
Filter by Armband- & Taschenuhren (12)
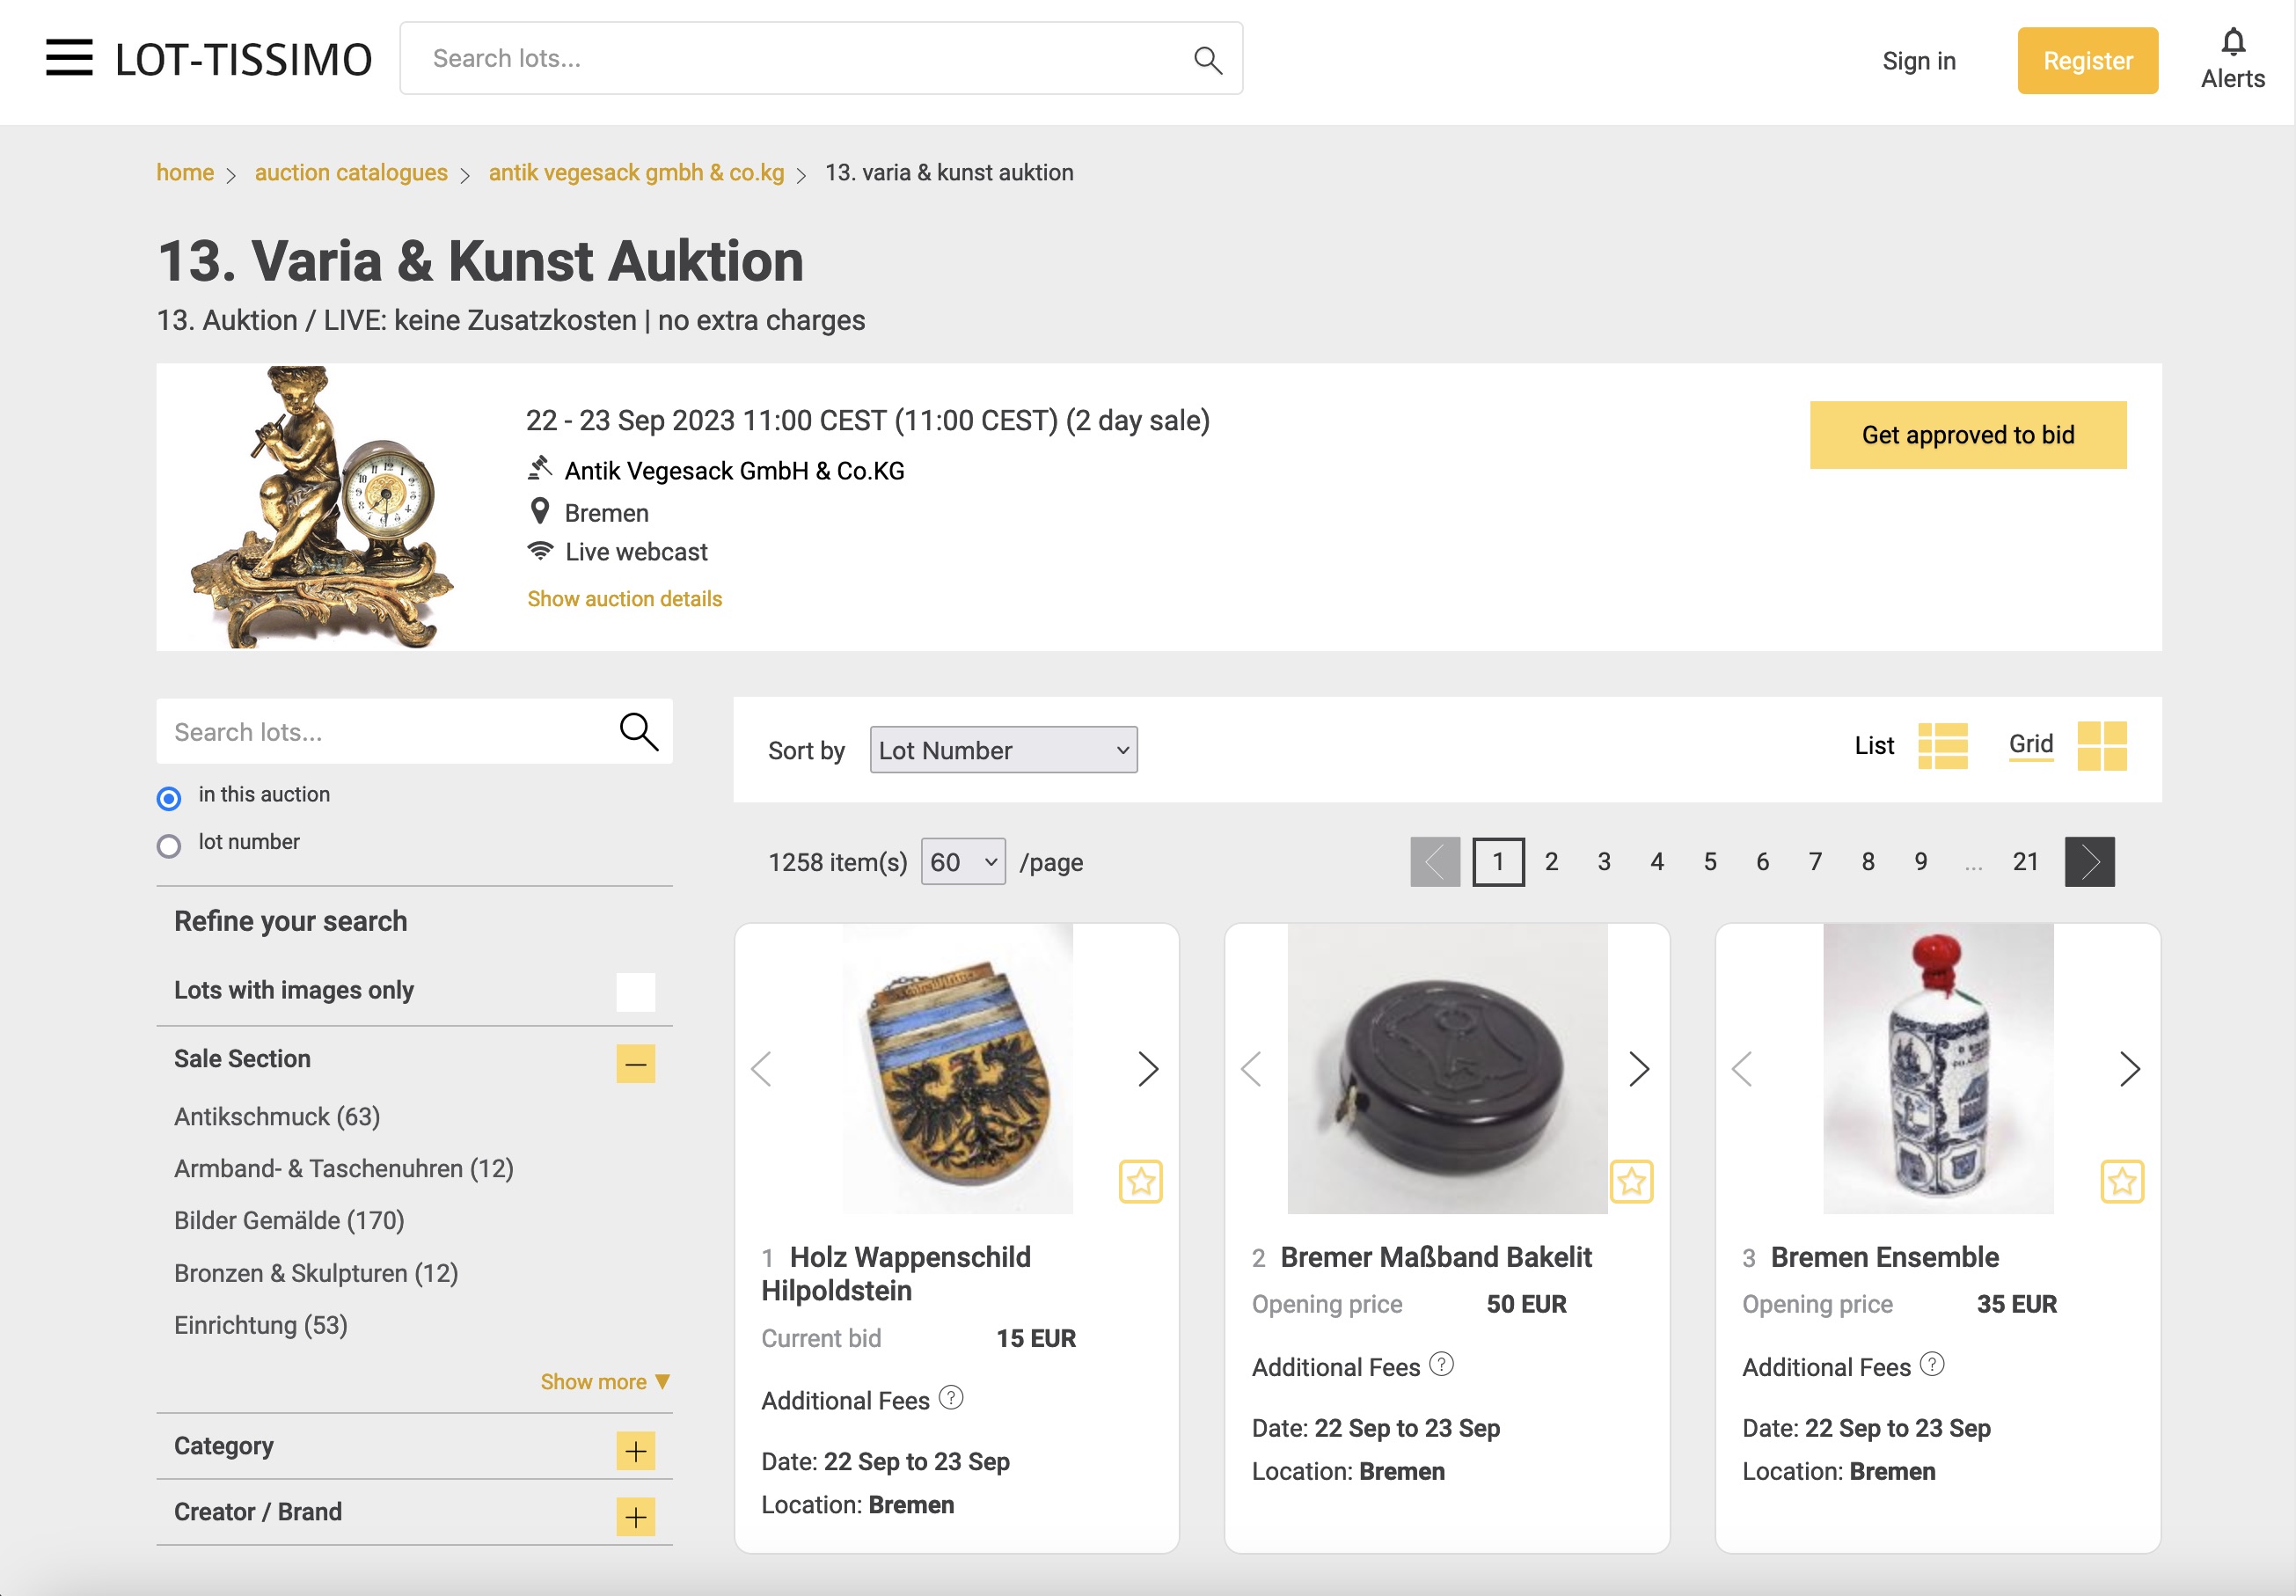344,1168
